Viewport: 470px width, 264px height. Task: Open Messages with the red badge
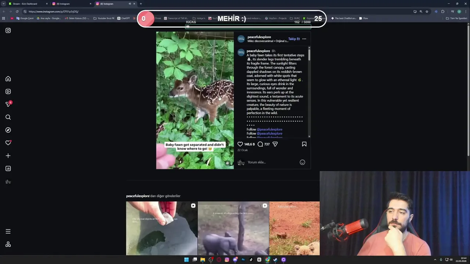pyautogui.click(x=8, y=104)
